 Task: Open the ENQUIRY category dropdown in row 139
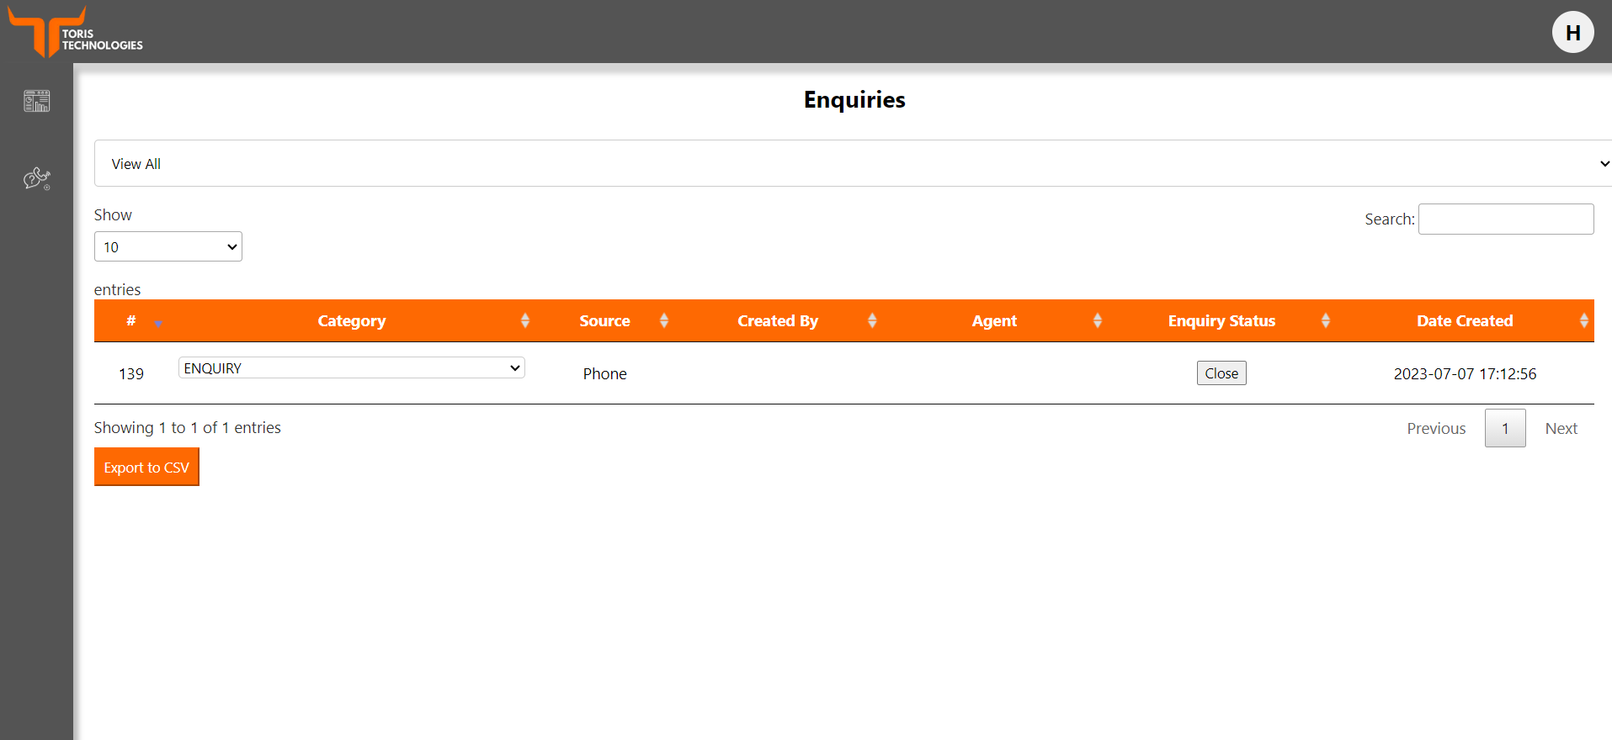pyautogui.click(x=351, y=368)
